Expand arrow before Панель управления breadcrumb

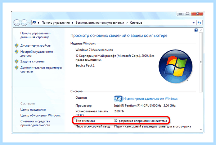coord(39,23)
